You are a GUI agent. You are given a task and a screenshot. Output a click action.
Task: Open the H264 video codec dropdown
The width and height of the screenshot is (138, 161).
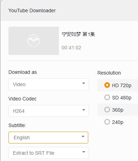coord(49,111)
